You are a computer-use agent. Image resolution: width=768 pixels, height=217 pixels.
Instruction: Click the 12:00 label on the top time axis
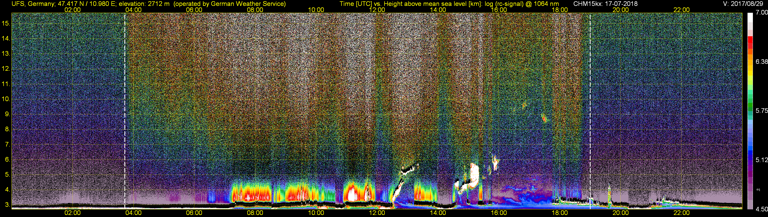[x=377, y=10]
